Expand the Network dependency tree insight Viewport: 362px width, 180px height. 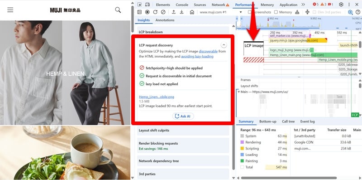(183, 161)
